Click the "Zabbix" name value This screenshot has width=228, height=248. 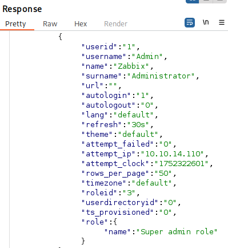click(131, 66)
